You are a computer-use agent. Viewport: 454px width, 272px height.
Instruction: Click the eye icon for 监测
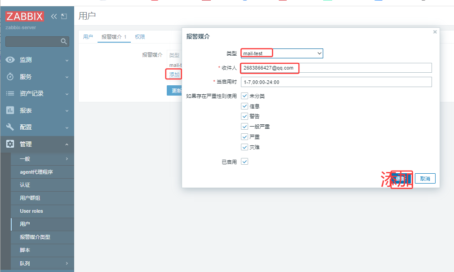[x=10, y=60]
